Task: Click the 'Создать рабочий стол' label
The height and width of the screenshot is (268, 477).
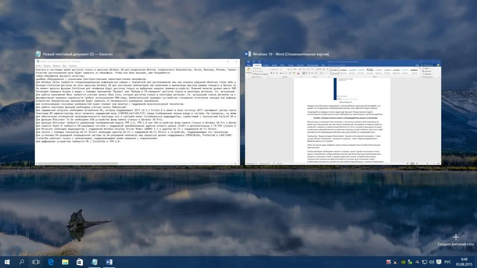Action: click(x=456, y=244)
